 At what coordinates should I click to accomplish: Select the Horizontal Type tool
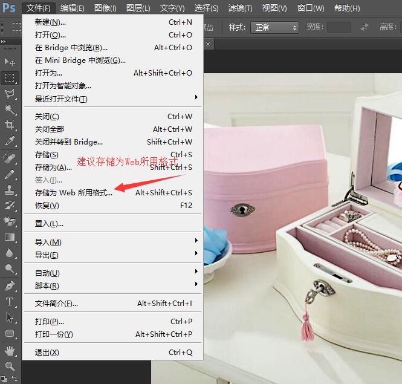(x=10, y=301)
